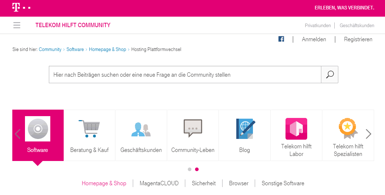Click the Registrieren link

click(358, 39)
